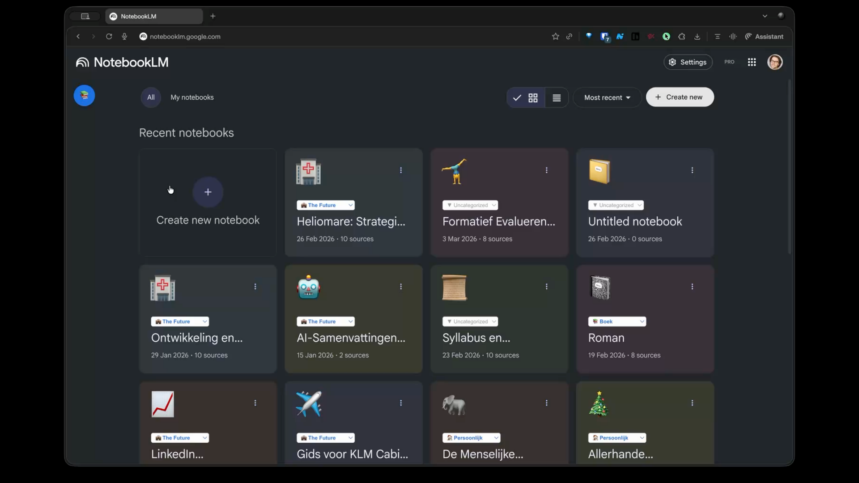The width and height of the screenshot is (859, 483).
Task: Expand the Most recent sort dropdown
Action: coord(607,97)
